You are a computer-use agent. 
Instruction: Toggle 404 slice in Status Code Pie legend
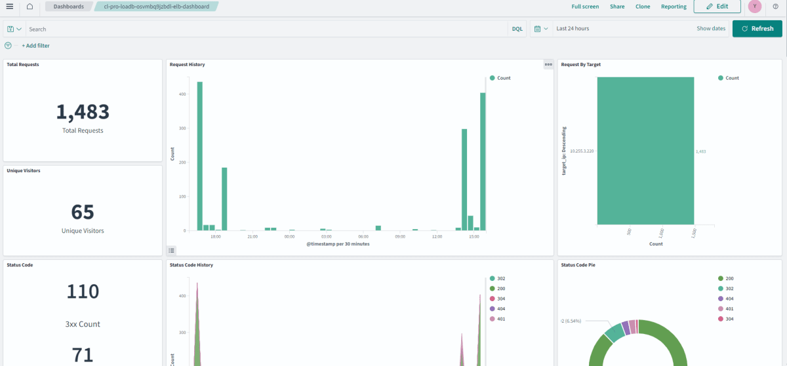click(726, 299)
